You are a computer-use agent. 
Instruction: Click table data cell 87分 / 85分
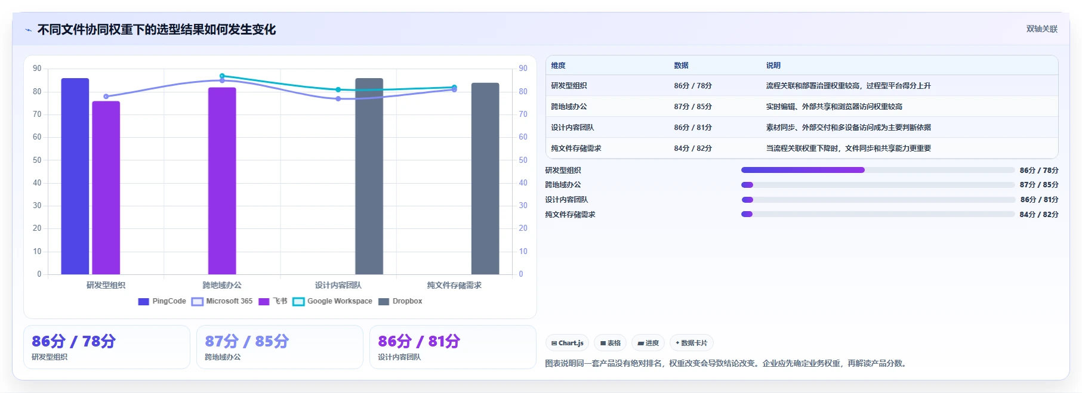point(693,107)
